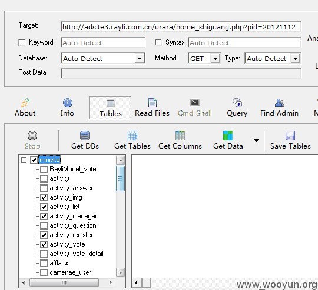318x290 pixels.
Task: Check the activity_question table
Action: 44,225
